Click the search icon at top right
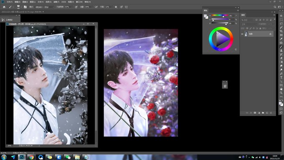 (275, 7)
